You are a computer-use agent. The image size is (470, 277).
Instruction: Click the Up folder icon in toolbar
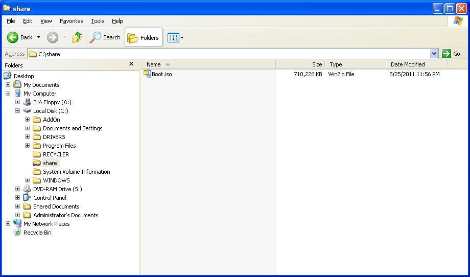pos(77,37)
